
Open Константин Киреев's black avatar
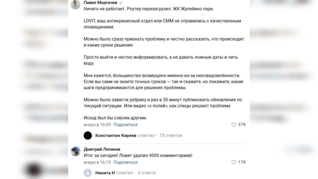(x=88, y=135)
